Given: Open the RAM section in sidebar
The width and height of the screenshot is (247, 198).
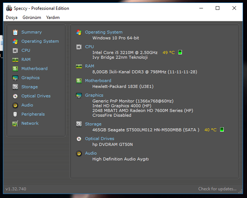Looking at the screenshot, I should click(x=26, y=59).
